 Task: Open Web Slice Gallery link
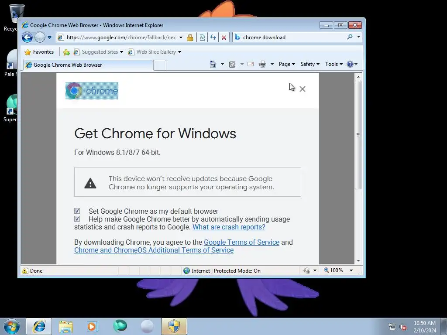click(154, 52)
